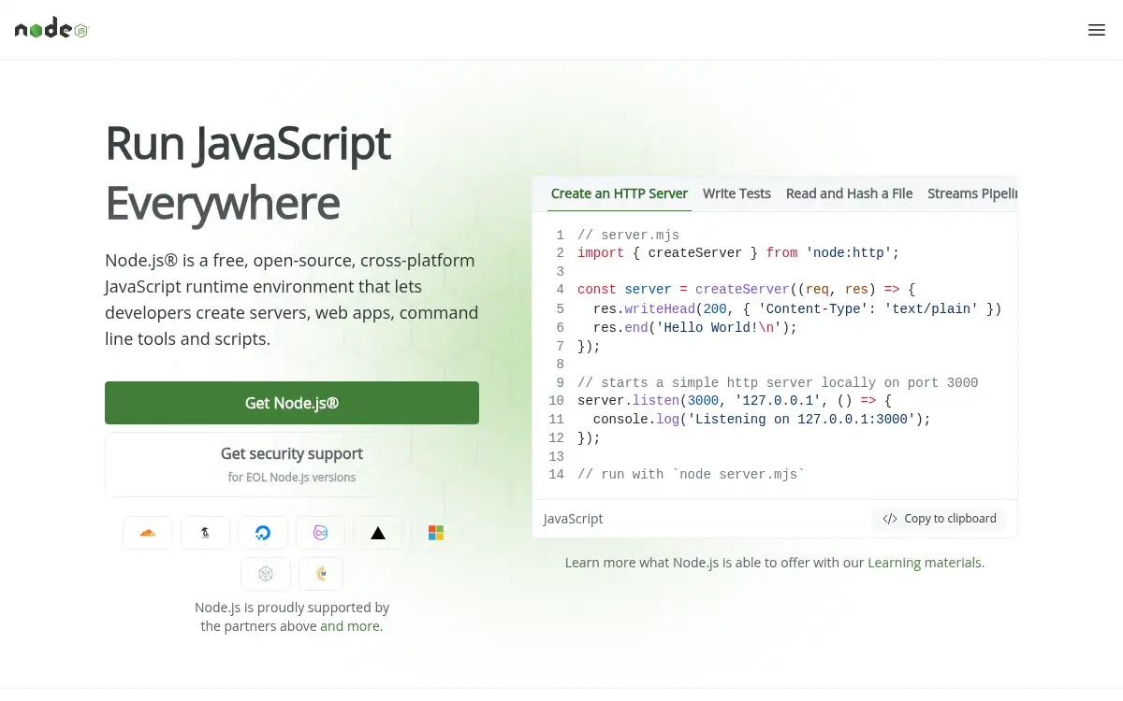1123x701 pixels.
Task: Click Get security support button
Action: click(292, 465)
